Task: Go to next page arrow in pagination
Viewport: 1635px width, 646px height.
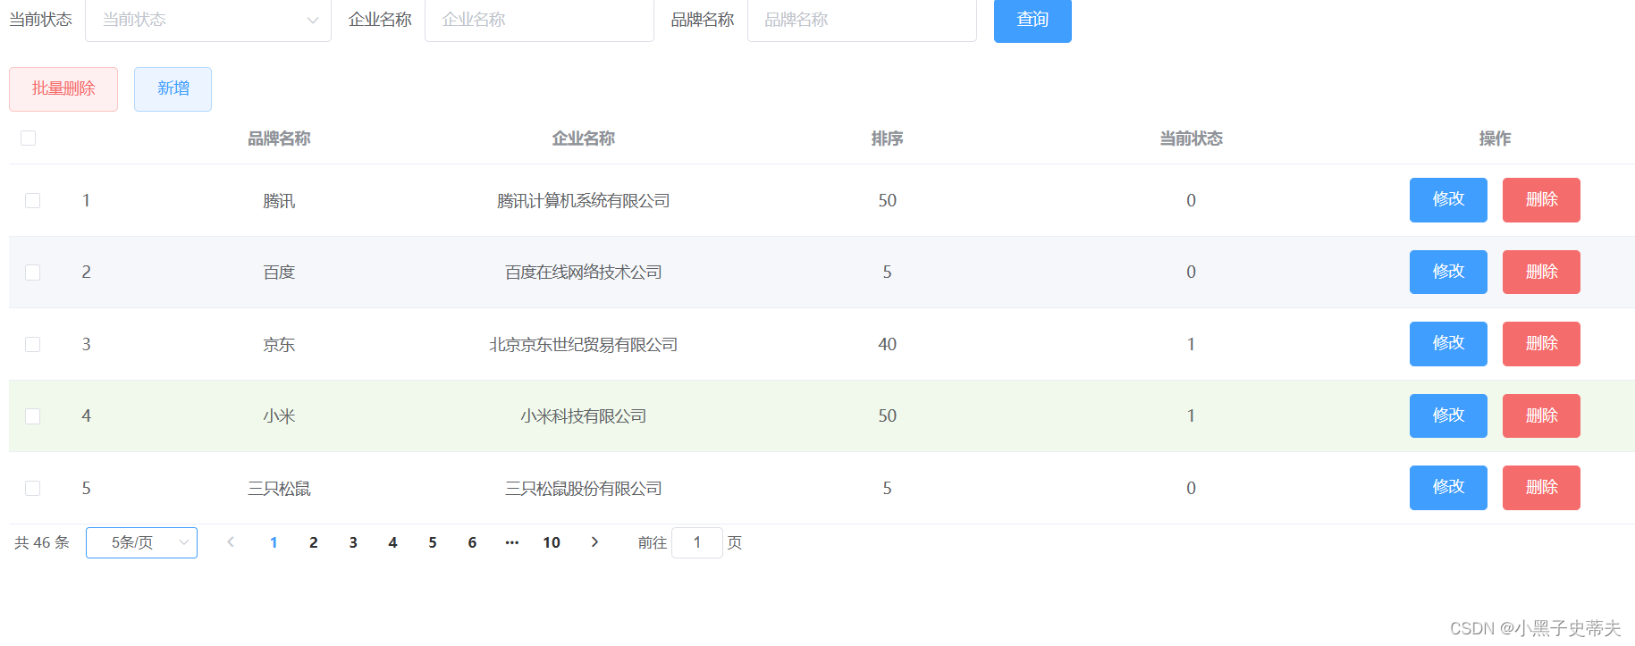Action: 594,541
